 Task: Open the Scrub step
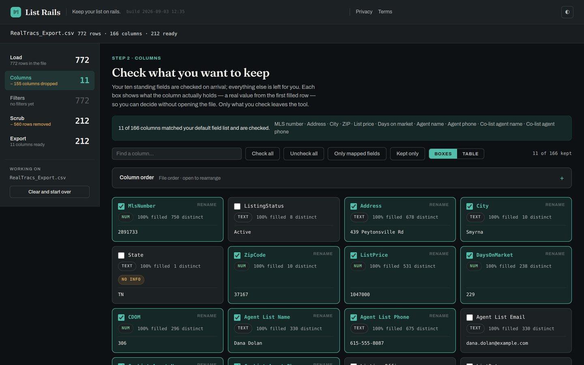click(x=49, y=121)
